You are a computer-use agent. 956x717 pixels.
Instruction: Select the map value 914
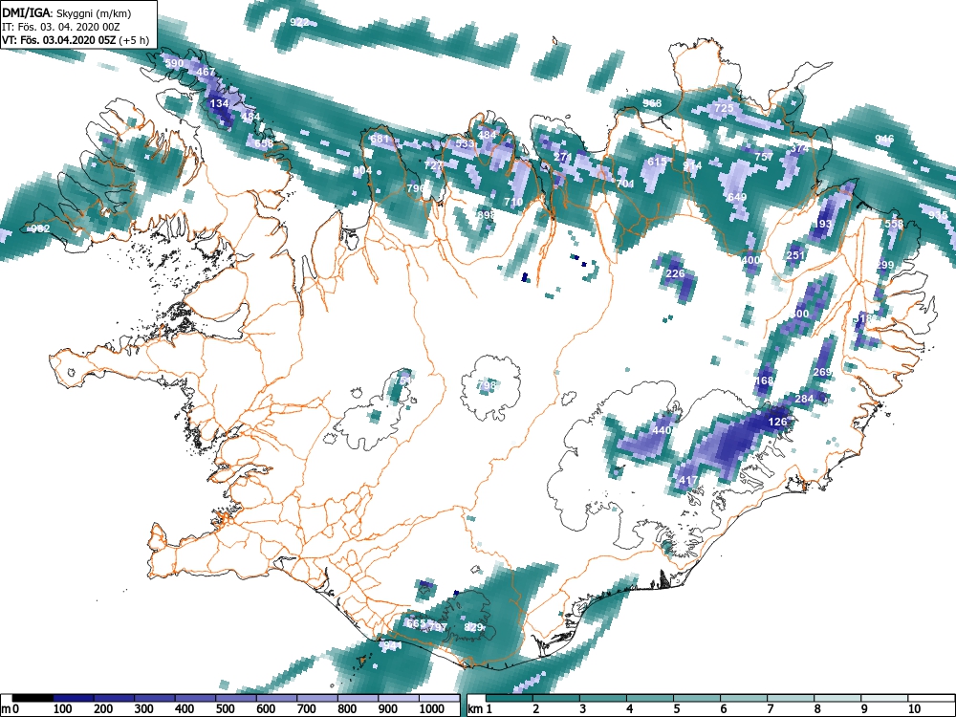click(692, 165)
